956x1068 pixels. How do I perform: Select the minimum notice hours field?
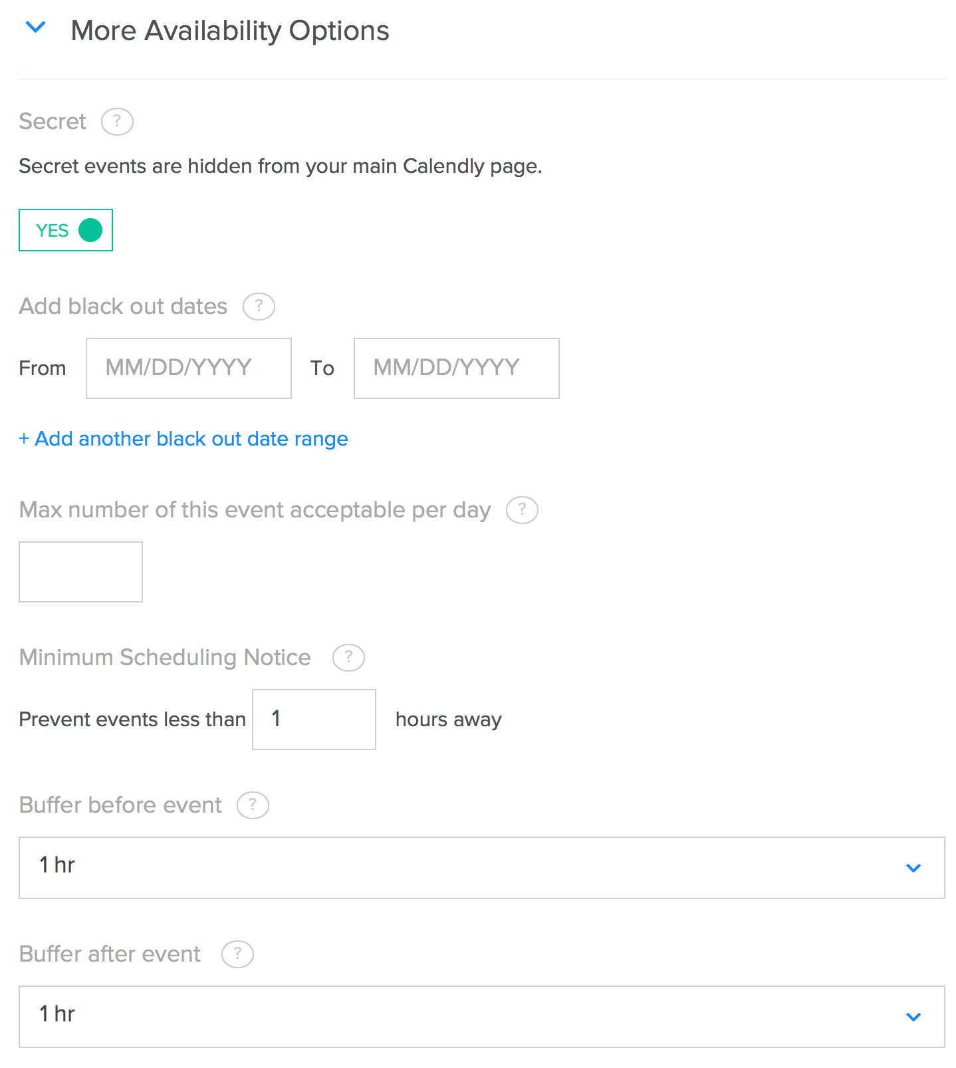click(x=314, y=720)
